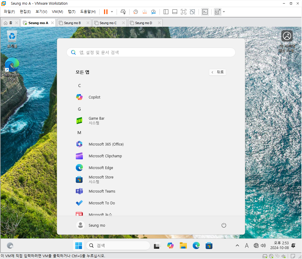The image size is (302, 259).
Task: Pause the virtual machine
Action: pyautogui.click(x=105, y=12)
